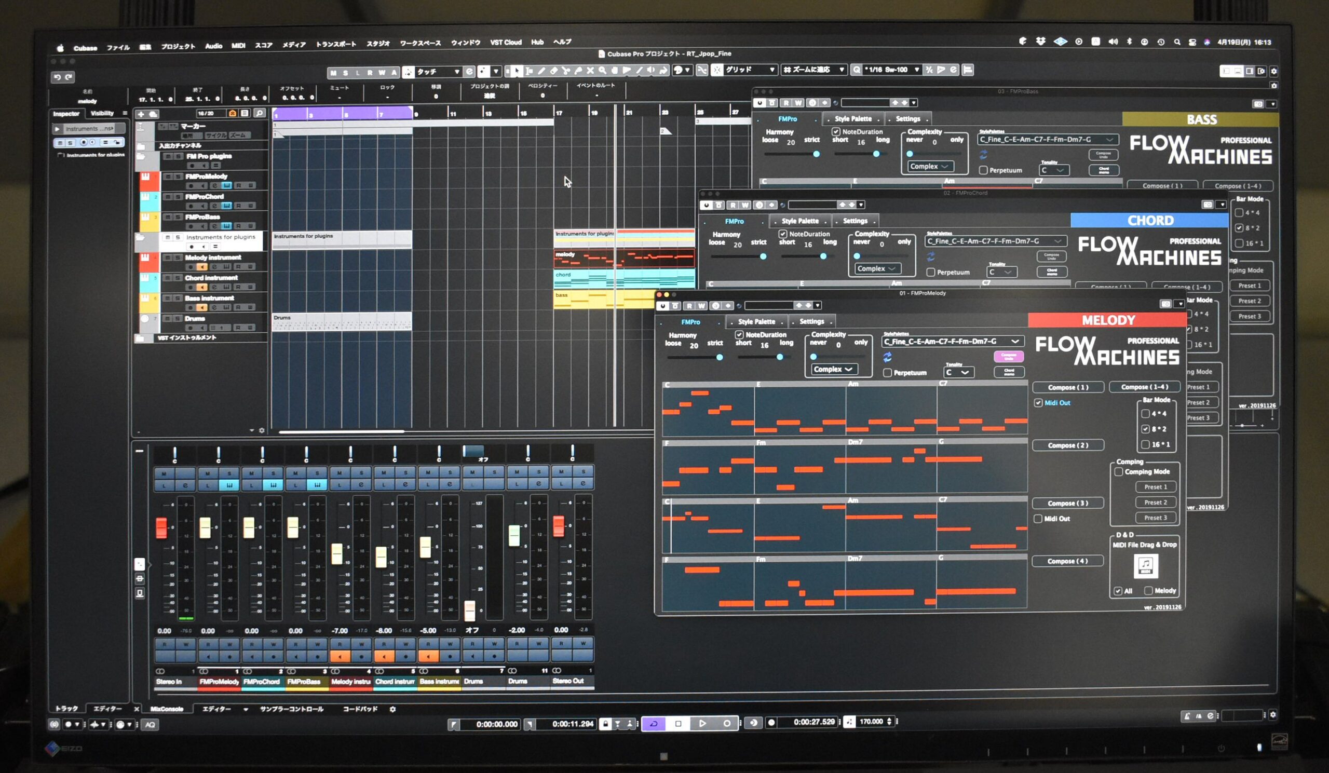Viewport: 1329px width, 773px height.
Task: Select 4*4 Bar Mode in Melody plugin
Action: tap(1145, 414)
